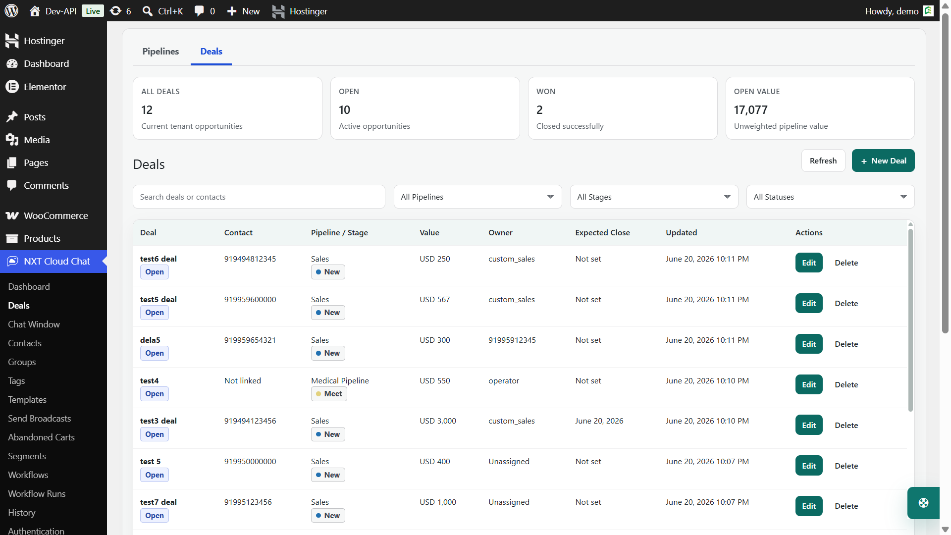
Task: Open the Posts pin icon
Action: click(12, 117)
